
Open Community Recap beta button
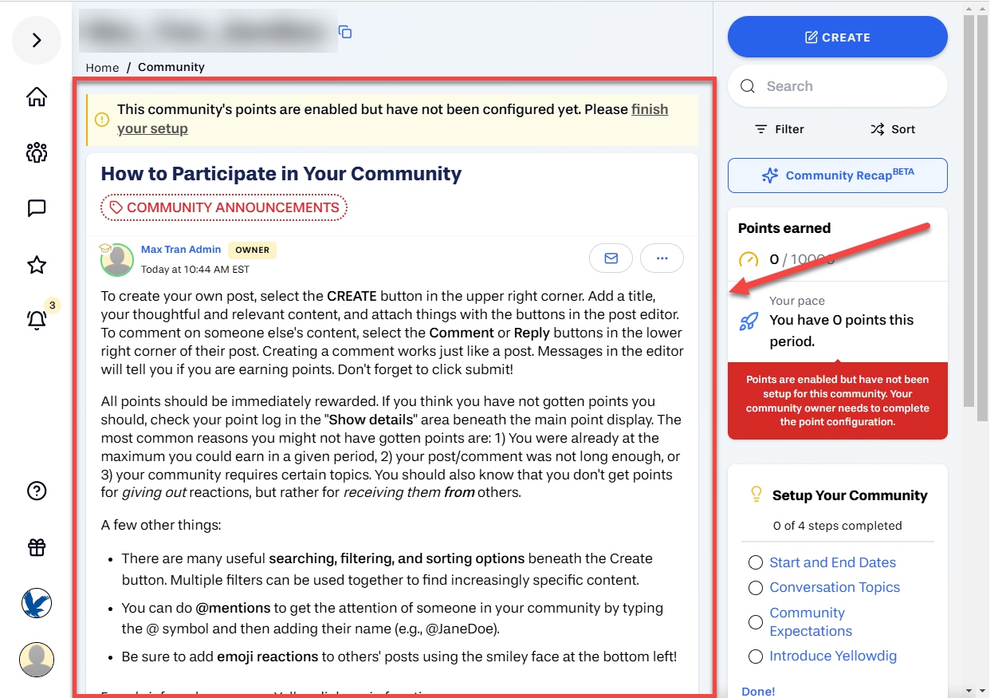click(x=838, y=175)
